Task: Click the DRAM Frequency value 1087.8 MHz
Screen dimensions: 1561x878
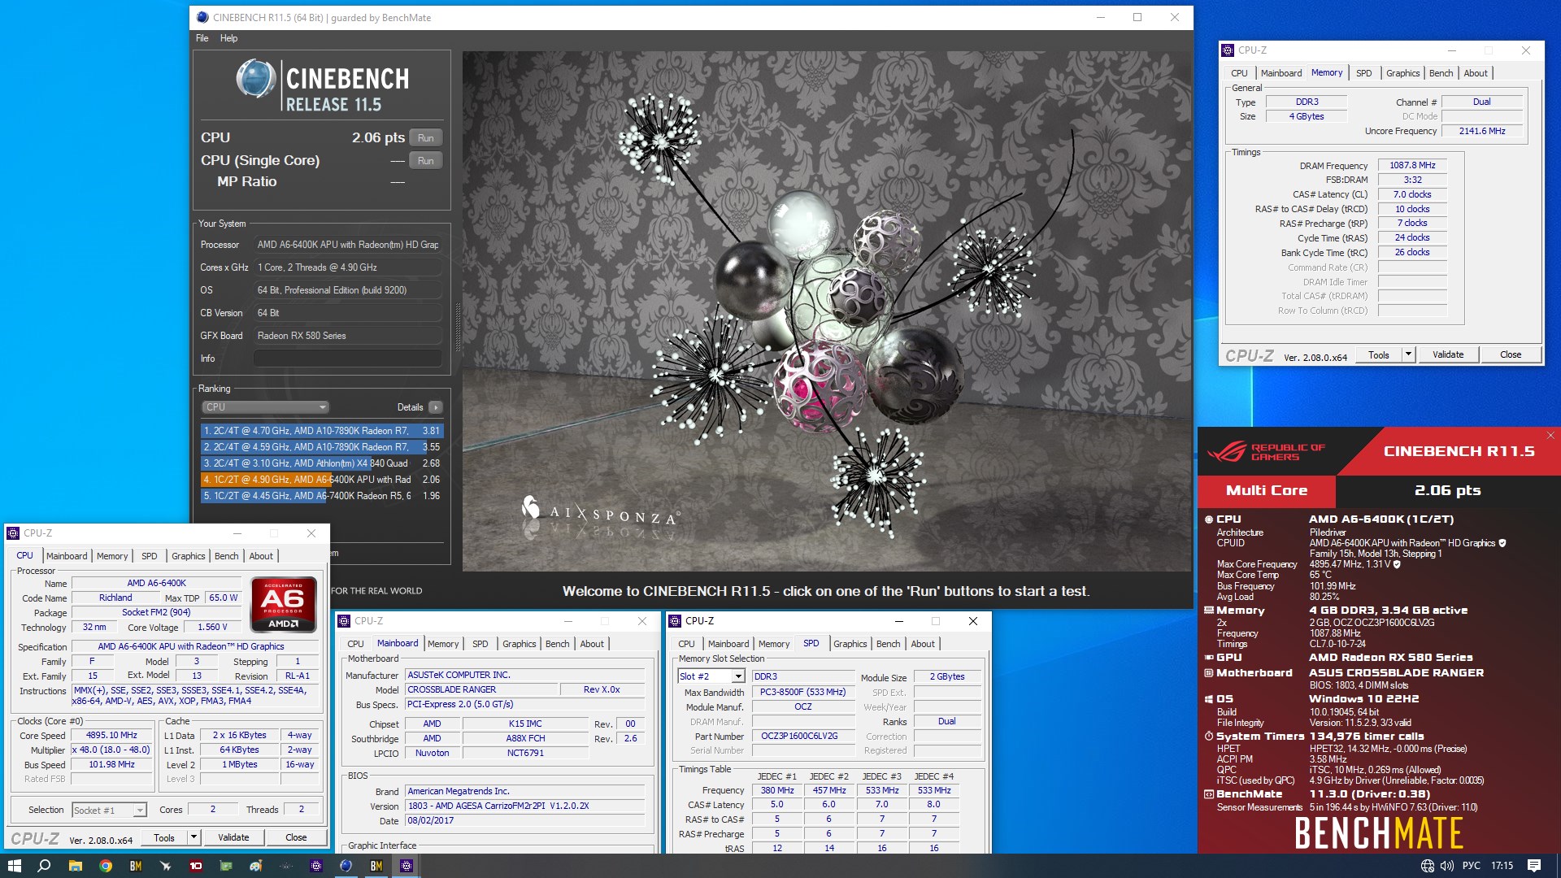Action: click(x=1412, y=166)
